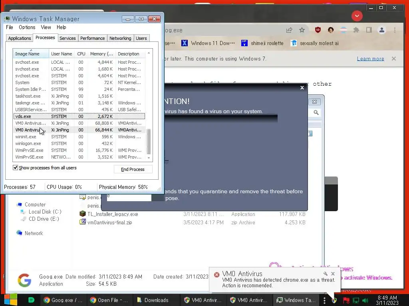Dismiss the Windows 7 infobar
Viewport: 409px width, 306px height.
pyautogui.click(x=394, y=59)
